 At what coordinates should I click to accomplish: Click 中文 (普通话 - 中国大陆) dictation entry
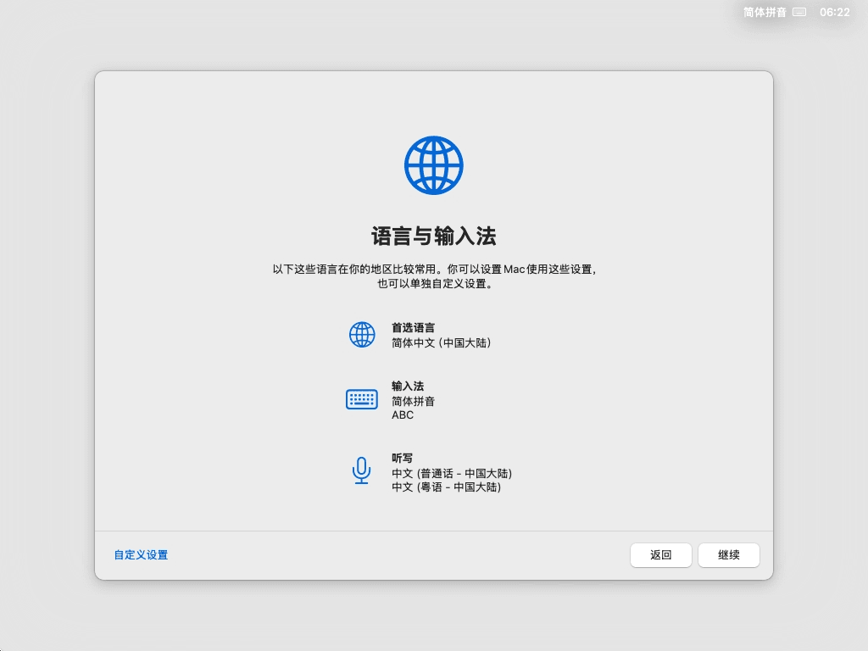click(451, 473)
